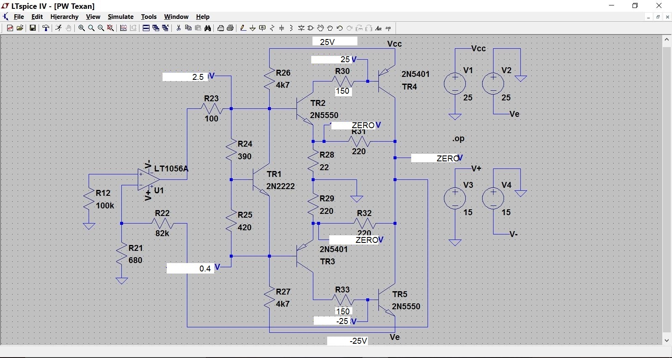Click the V4 voltage source
The height and width of the screenshot is (358, 672).
tap(493, 198)
